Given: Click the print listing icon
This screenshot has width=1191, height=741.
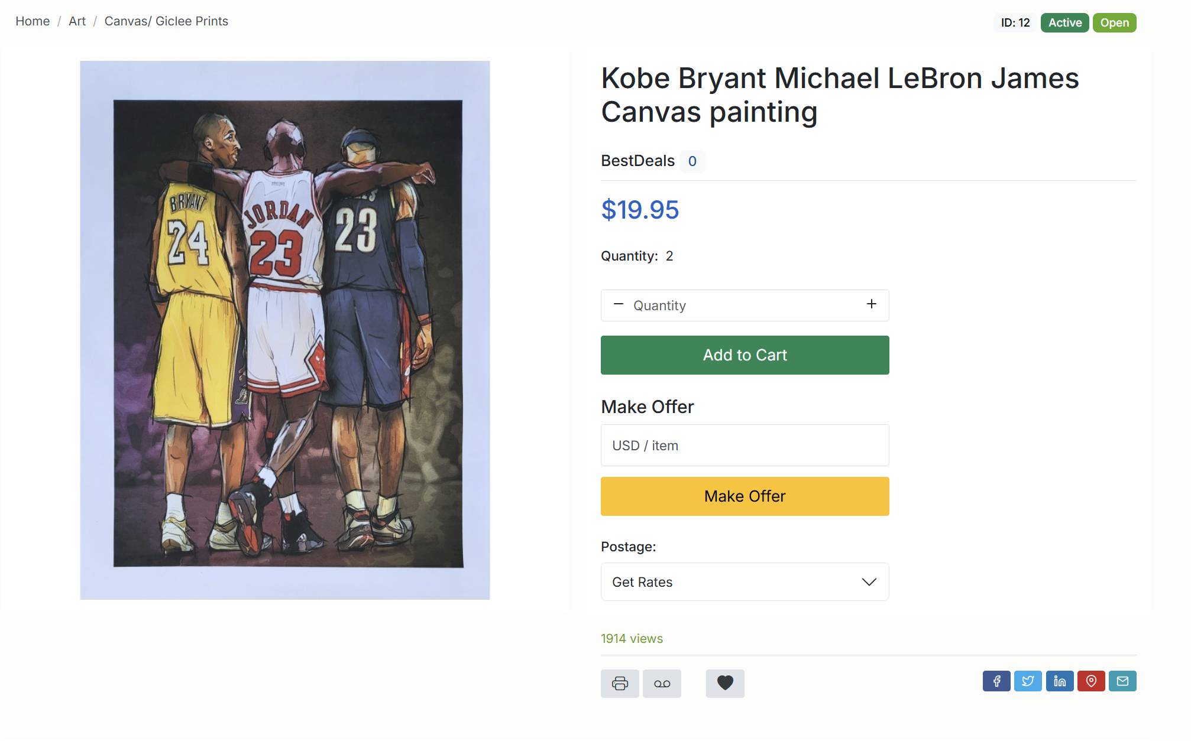Looking at the screenshot, I should [x=620, y=684].
